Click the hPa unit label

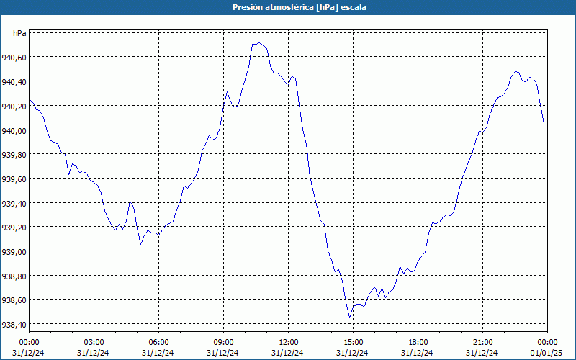tap(19, 33)
